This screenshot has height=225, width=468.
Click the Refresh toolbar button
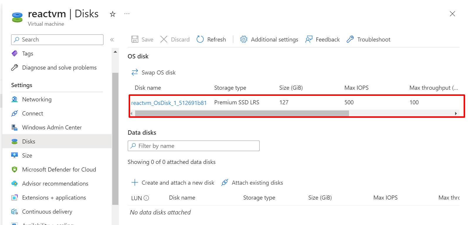(x=211, y=39)
